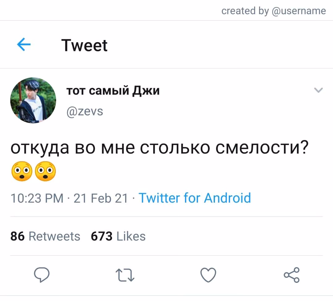Retweet using the arrows icon
Screen dimensions: 333x301
[125, 275]
